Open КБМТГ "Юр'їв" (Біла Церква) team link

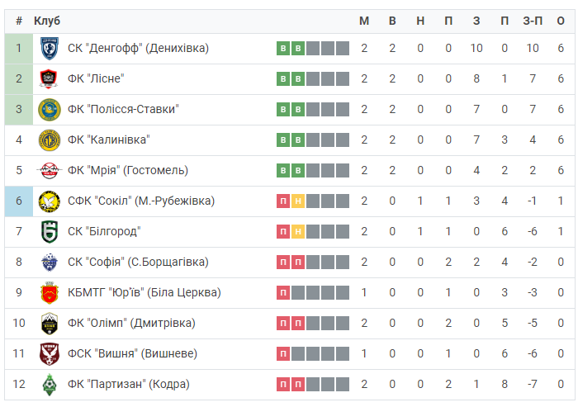click(144, 293)
